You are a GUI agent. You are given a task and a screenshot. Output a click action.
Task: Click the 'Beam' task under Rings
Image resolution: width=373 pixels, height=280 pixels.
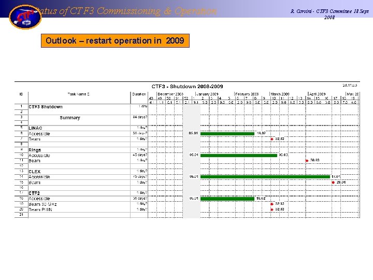point(34,161)
